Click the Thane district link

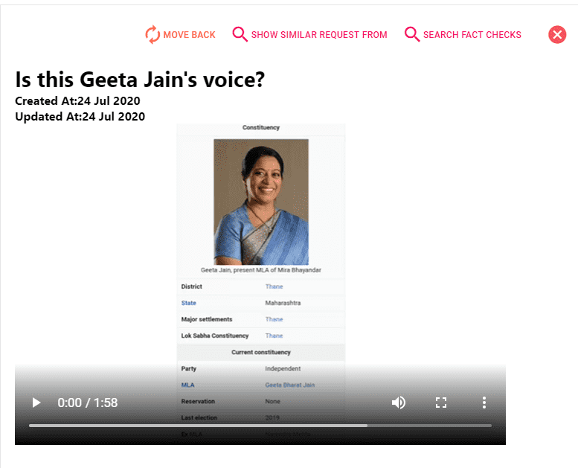pyautogui.click(x=274, y=286)
